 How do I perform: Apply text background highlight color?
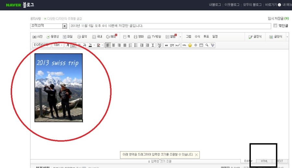(x=99, y=45)
